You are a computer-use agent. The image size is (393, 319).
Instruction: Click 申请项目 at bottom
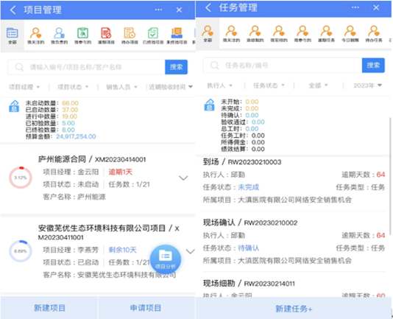point(146,308)
